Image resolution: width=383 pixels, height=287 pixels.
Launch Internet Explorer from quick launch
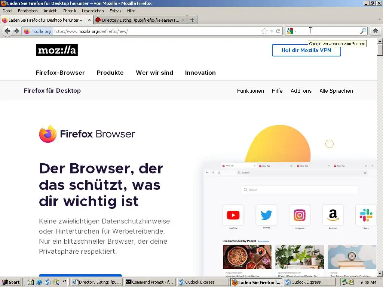point(39,282)
